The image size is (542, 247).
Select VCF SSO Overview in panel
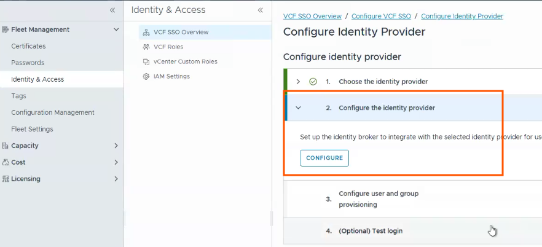click(205, 33)
